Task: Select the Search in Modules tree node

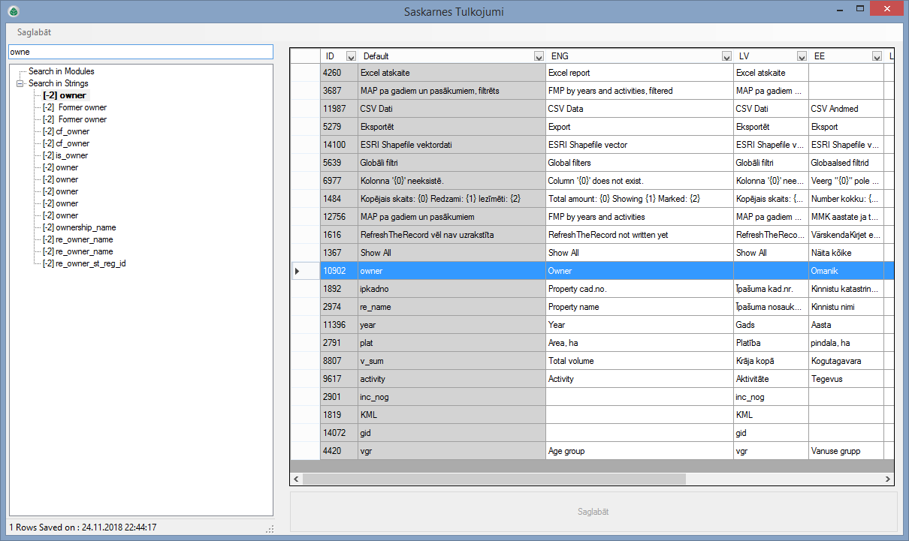Action: click(x=62, y=71)
